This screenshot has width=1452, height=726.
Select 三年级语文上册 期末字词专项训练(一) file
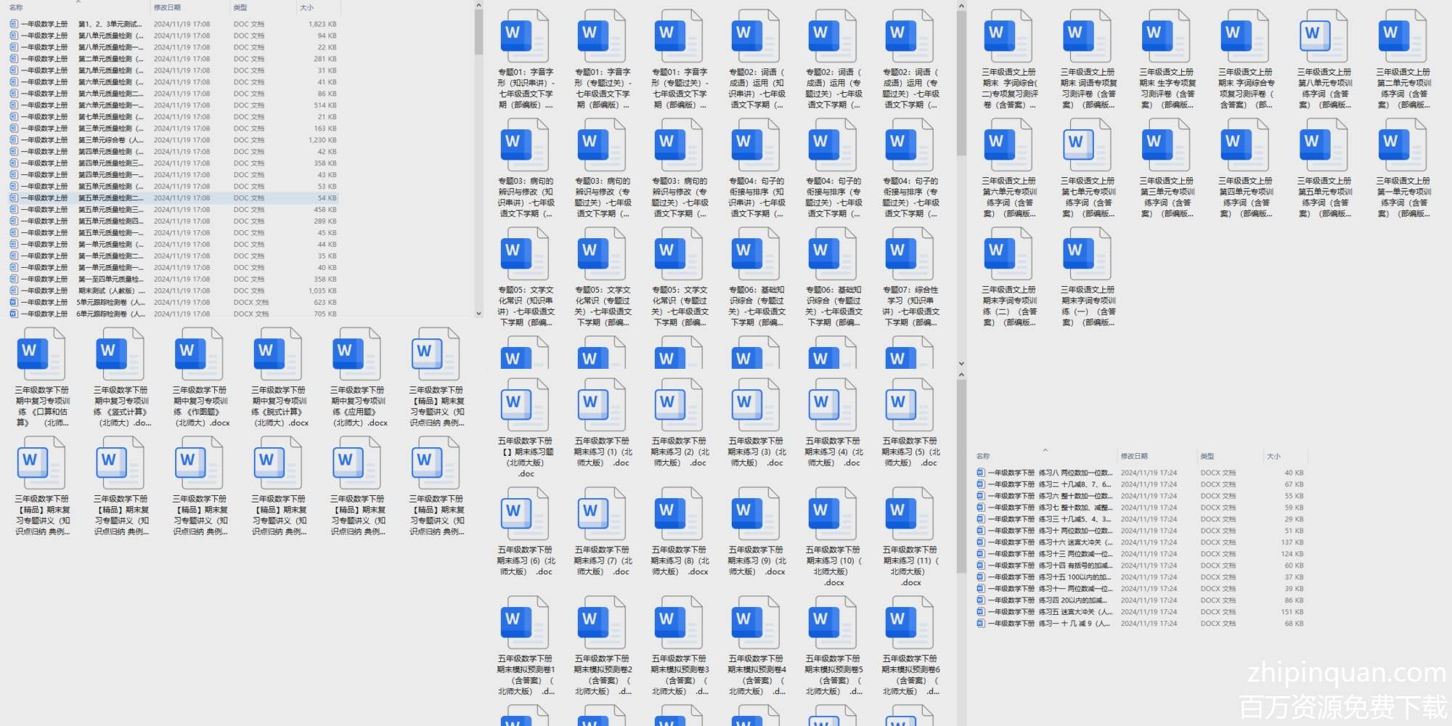(x=1087, y=253)
